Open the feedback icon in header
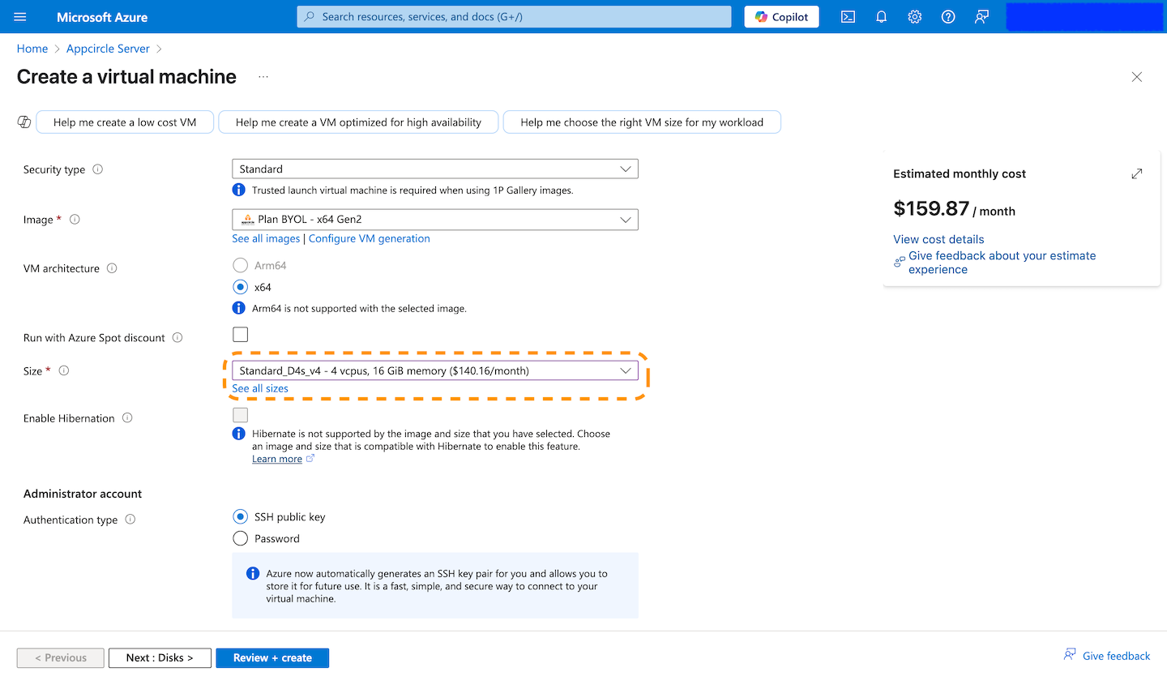This screenshot has height=689, width=1167. [981, 17]
